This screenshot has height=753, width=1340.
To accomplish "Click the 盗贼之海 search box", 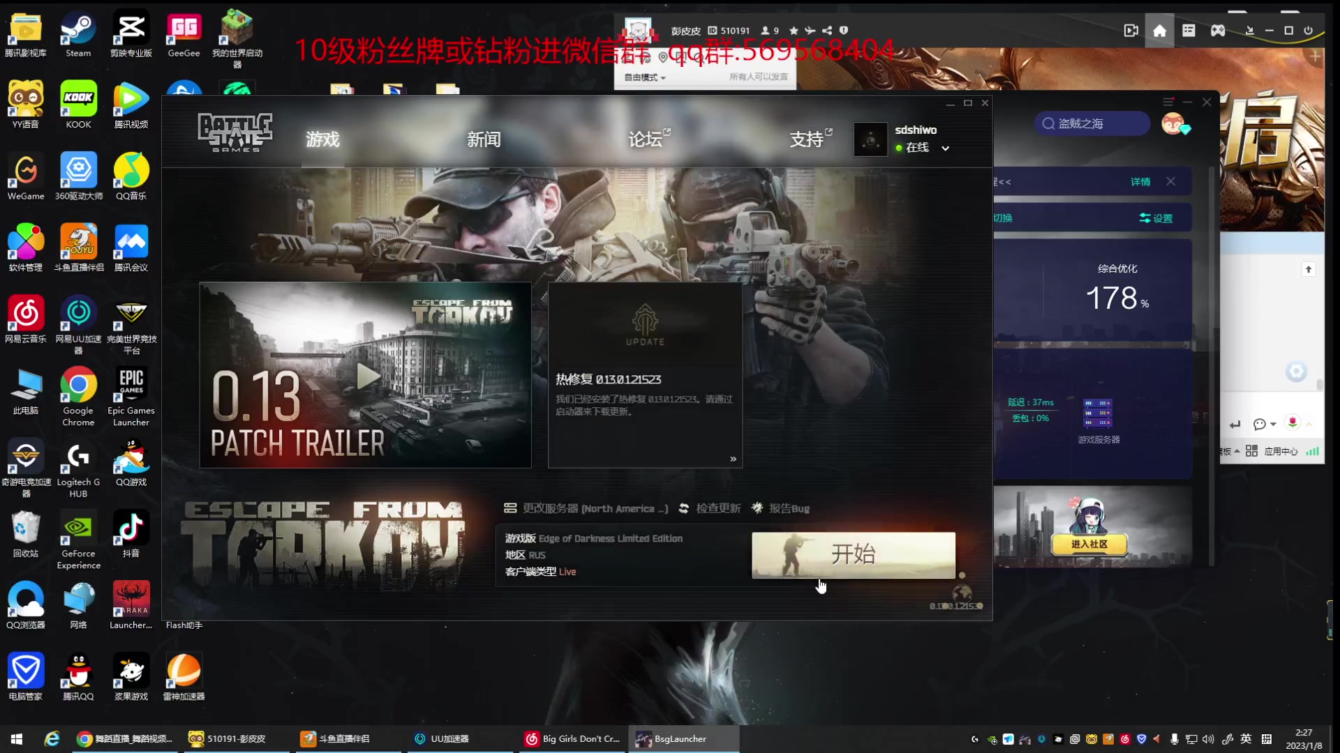I will click(x=1092, y=123).
